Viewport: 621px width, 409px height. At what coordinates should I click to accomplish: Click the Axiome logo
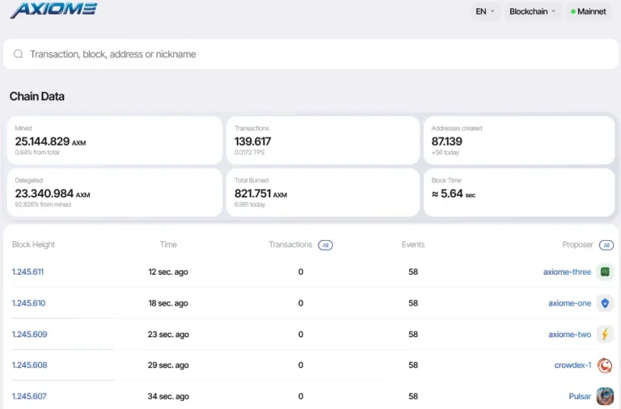[53, 10]
